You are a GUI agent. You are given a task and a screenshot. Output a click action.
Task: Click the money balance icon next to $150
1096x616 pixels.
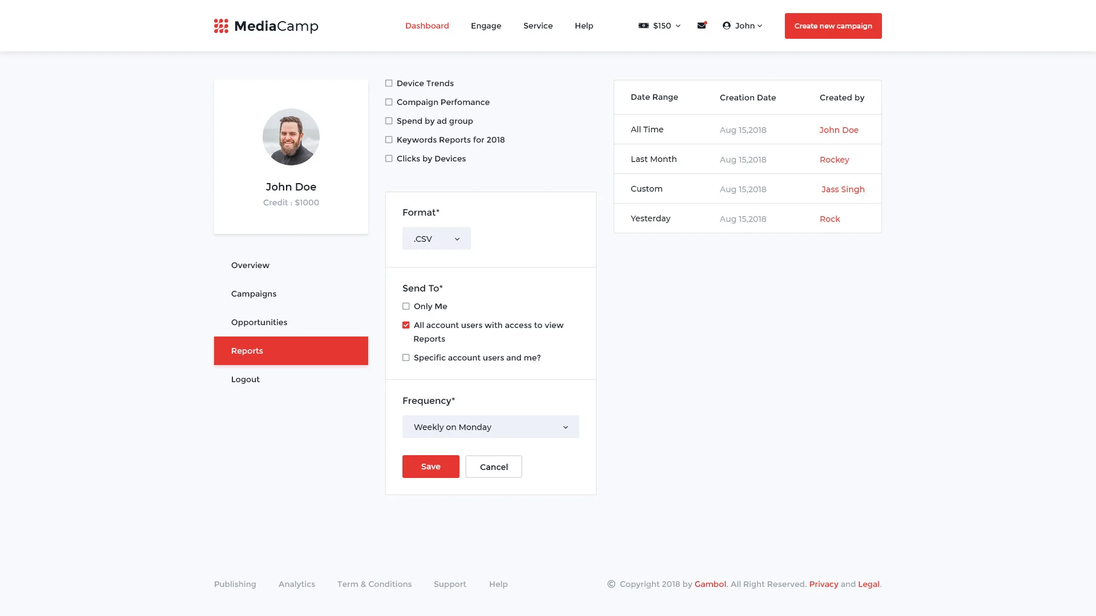[x=643, y=26]
